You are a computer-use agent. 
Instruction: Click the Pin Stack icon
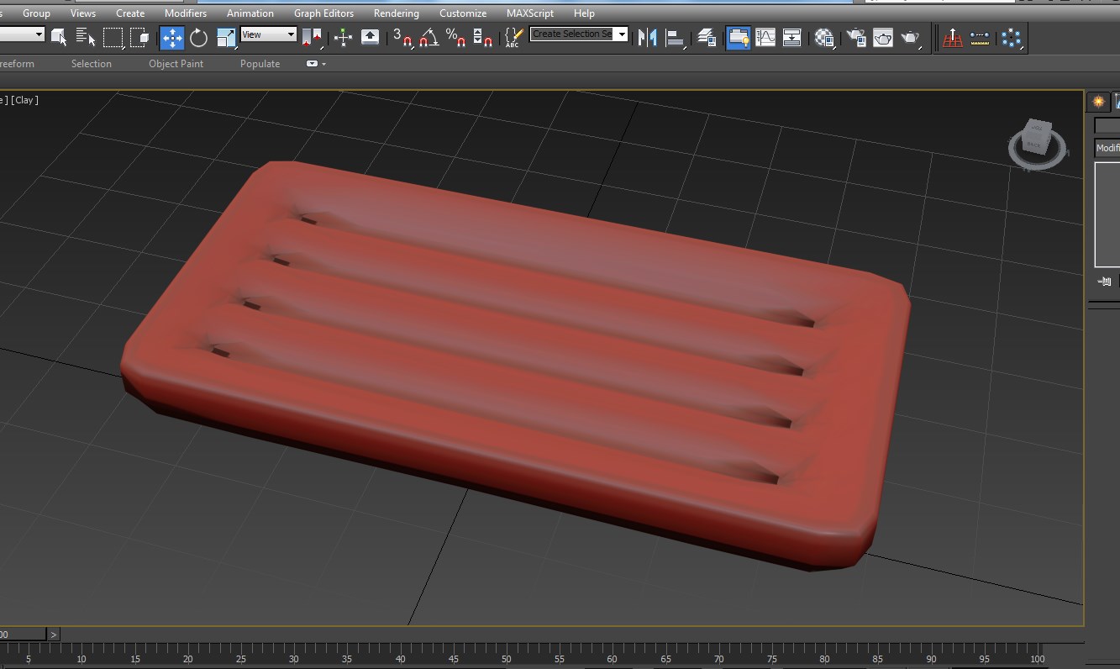[x=1105, y=282]
